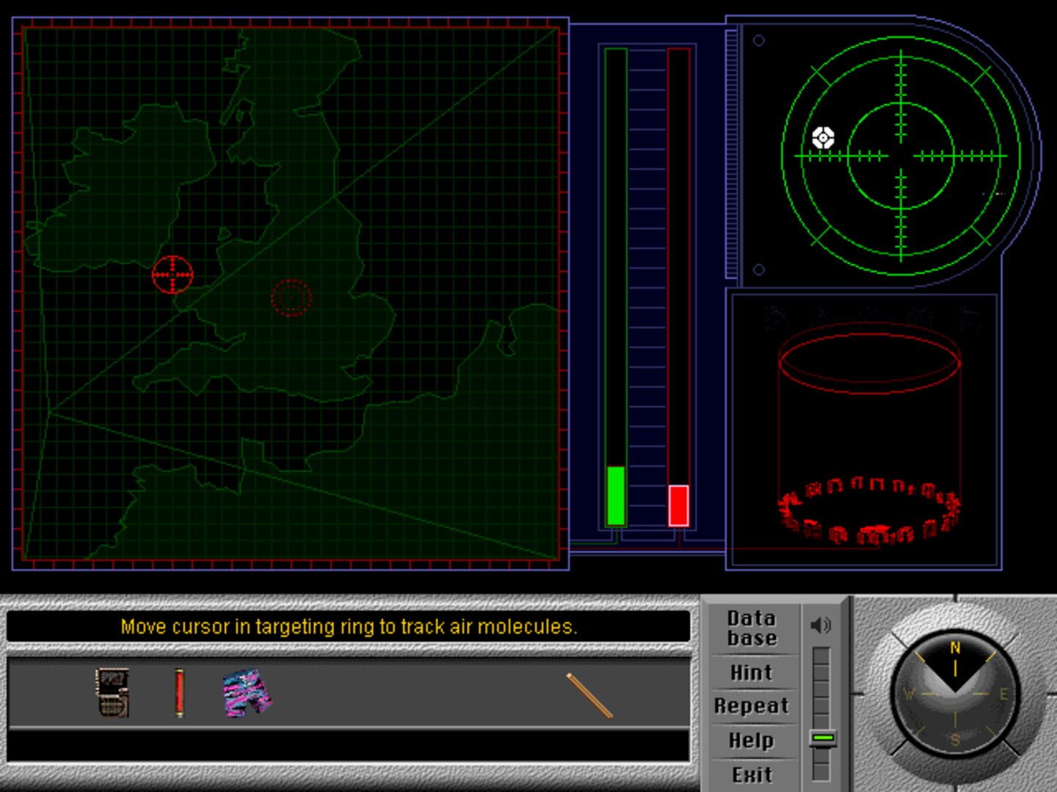The width and height of the screenshot is (1057, 792).
Task: Select the red crosshair target over Wales on the map
Action: tap(171, 273)
